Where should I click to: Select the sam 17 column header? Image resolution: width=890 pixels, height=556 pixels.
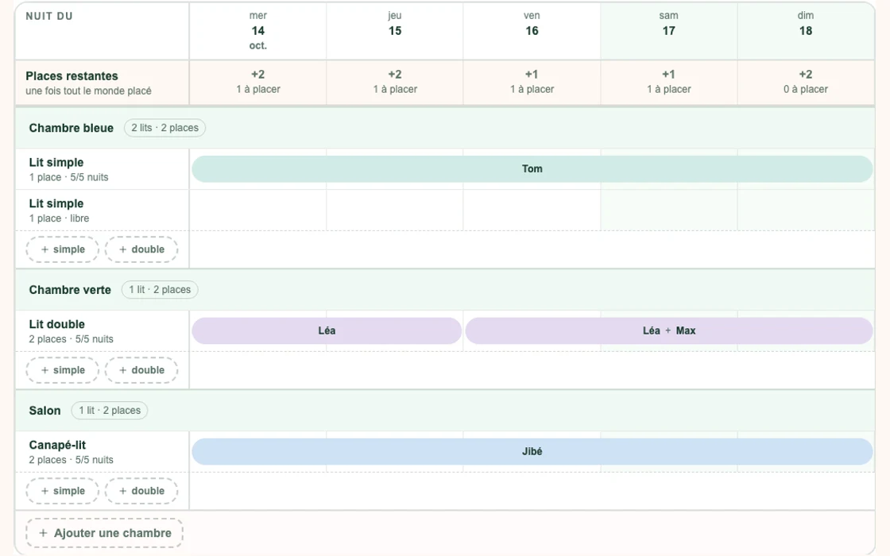click(668, 31)
